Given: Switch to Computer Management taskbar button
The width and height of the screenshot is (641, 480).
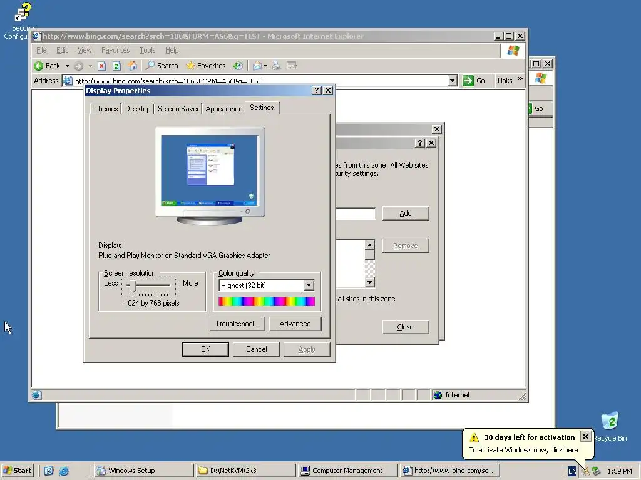Looking at the screenshot, I should click(347, 471).
